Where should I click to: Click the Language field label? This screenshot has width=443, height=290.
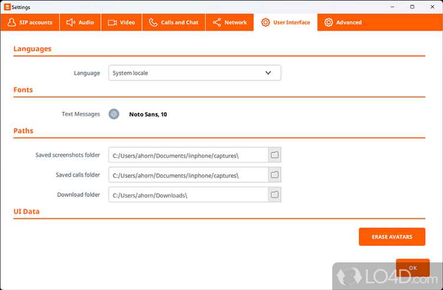point(87,73)
